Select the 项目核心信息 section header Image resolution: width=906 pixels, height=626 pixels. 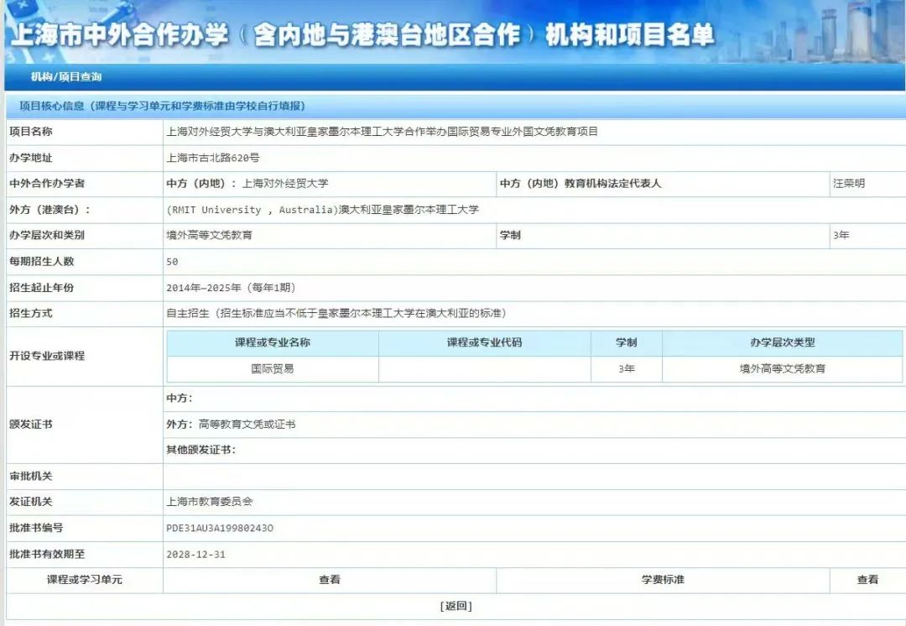pyautogui.click(x=163, y=106)
